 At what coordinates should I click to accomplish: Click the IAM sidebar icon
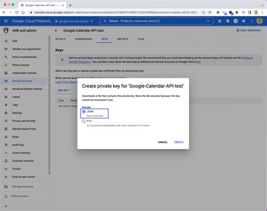pos(6,41)
